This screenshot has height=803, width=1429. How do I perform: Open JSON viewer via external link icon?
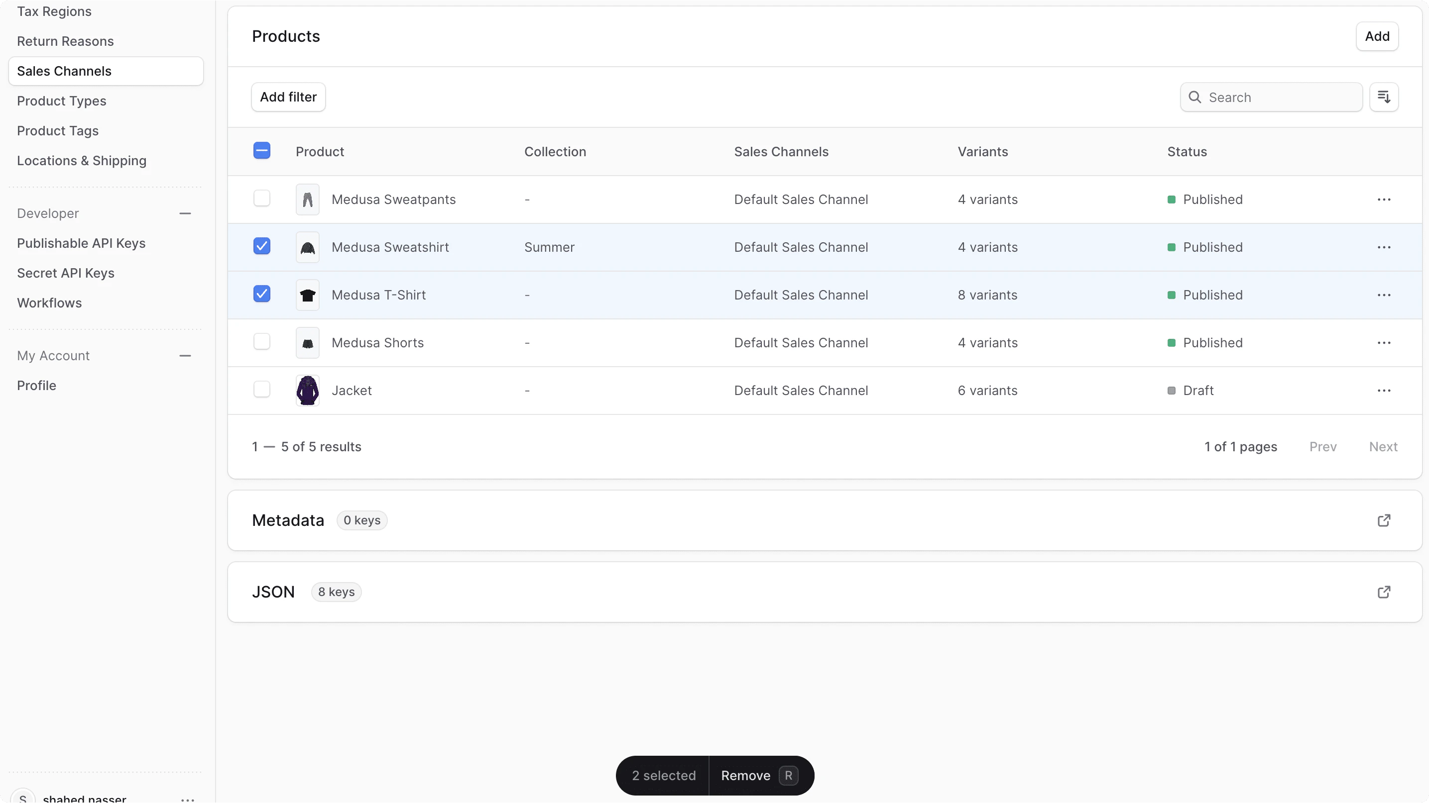tap(1385, 592)
